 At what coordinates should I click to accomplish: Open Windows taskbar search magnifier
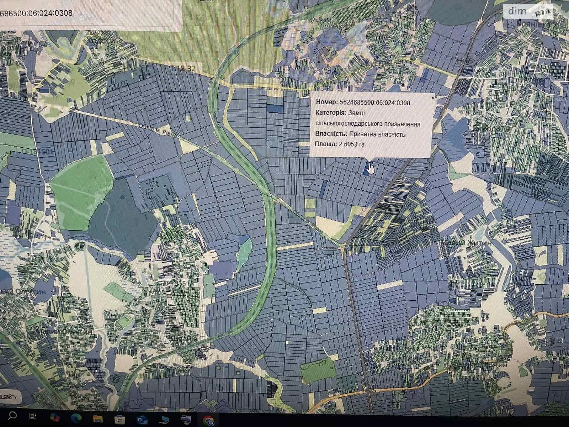(12, 416)
